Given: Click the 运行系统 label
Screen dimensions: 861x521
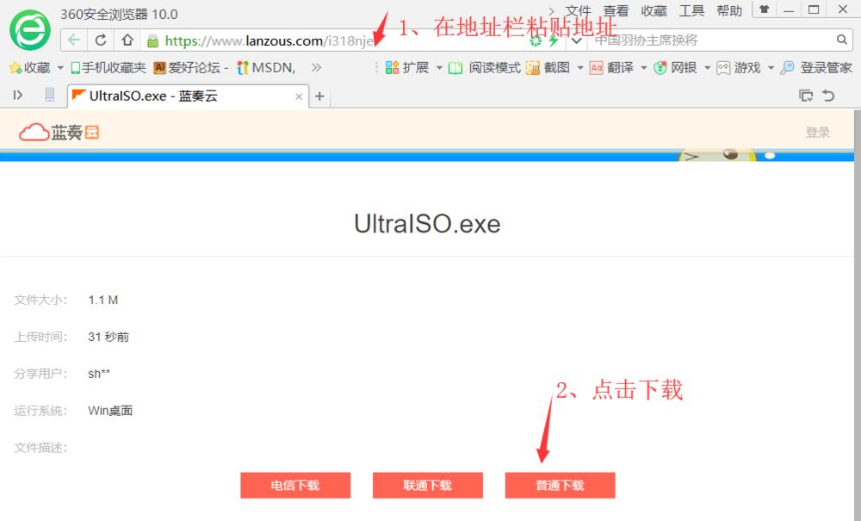Looking at the screenshot, I should [40, 411].
